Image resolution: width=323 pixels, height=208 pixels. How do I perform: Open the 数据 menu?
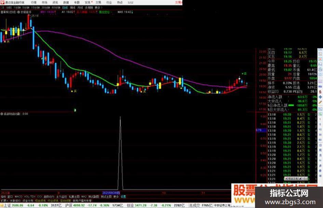[66, 2]
